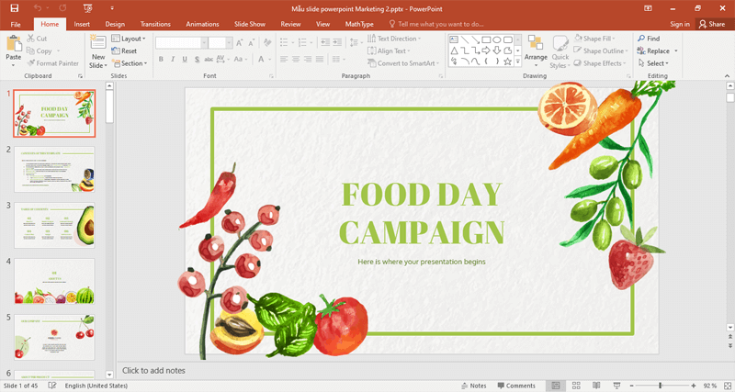
Task: Open Quick Styles gallery
Action: pos(560,51)
